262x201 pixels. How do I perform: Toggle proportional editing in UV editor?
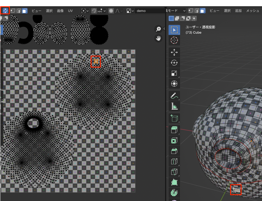(111, 11)
